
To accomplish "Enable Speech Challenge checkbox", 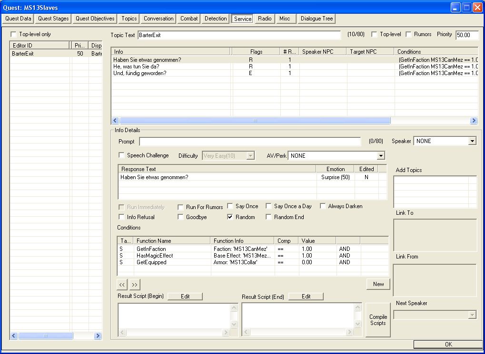I will pos(121,155).
